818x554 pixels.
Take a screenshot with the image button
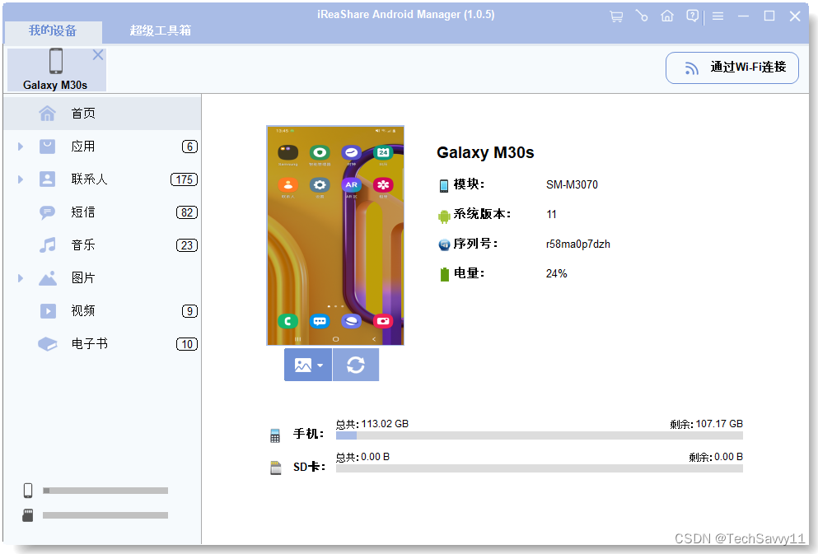tap(303, 365)
